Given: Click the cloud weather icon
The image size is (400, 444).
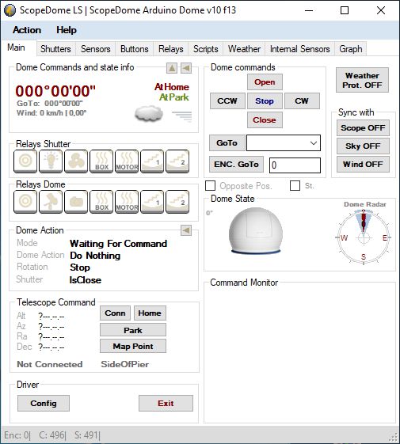Looking at the screenshot, I should click(x=149, y=113).
